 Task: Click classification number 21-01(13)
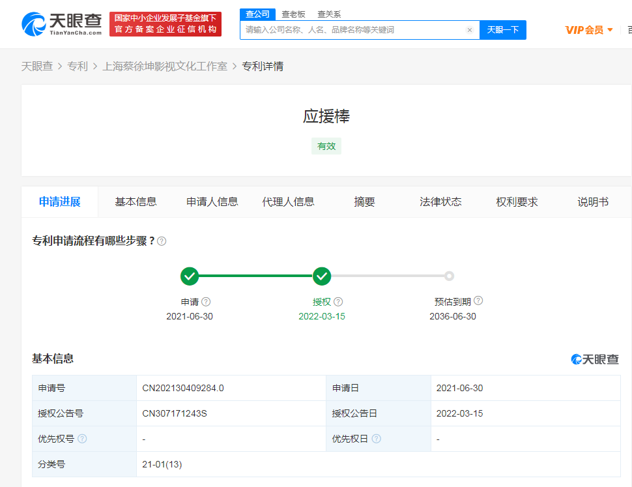coord(162,464)
